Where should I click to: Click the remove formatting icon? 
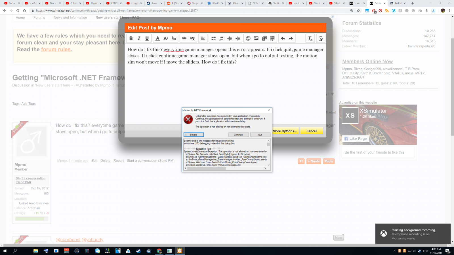pos(310,39)
